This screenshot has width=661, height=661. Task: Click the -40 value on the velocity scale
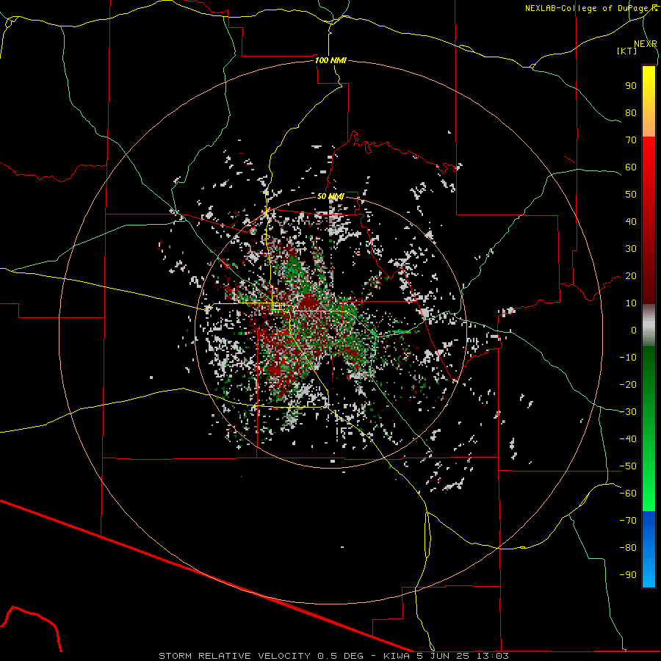click(x=628, y=439)
